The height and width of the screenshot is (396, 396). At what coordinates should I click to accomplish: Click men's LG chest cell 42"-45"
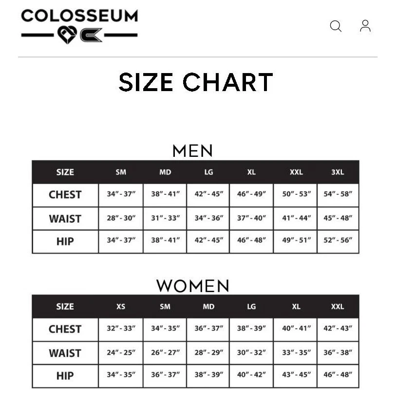pos(208,194)
